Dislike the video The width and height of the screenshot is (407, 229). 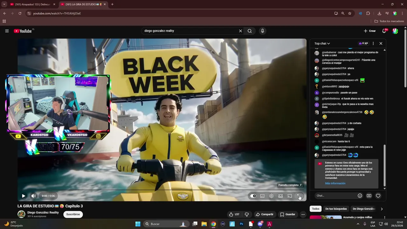point(247,214)
